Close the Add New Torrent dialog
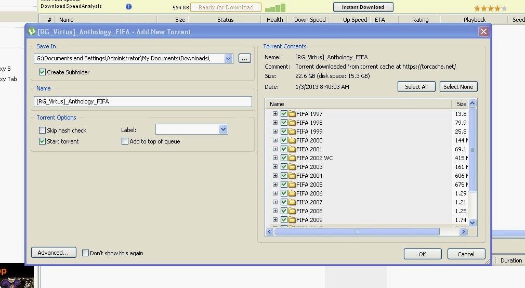The width and height of the screenshot is (525, 288). (x=483, y=32)
